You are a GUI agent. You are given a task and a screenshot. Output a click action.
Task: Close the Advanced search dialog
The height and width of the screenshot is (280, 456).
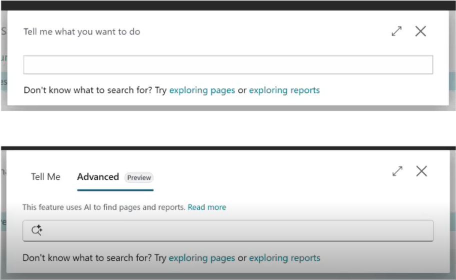click(421, 171)
